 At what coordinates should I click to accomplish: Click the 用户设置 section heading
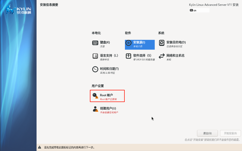98,86
